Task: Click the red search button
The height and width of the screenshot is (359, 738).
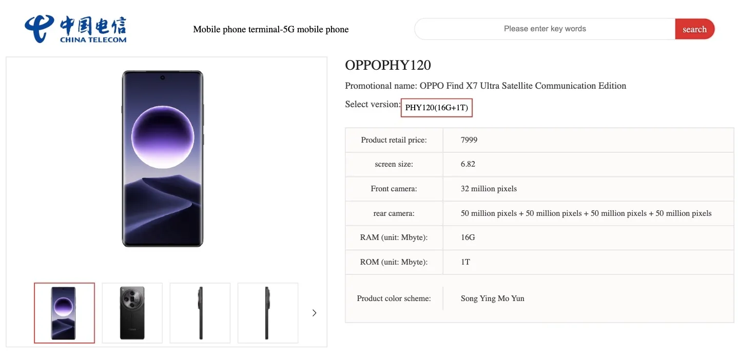Action: coord(695,29)
